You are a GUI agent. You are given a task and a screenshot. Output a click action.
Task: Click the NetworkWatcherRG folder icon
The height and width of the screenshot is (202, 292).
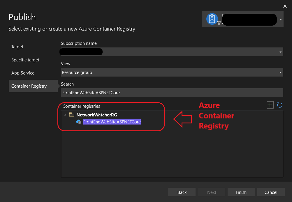click(x=72, y=115)
